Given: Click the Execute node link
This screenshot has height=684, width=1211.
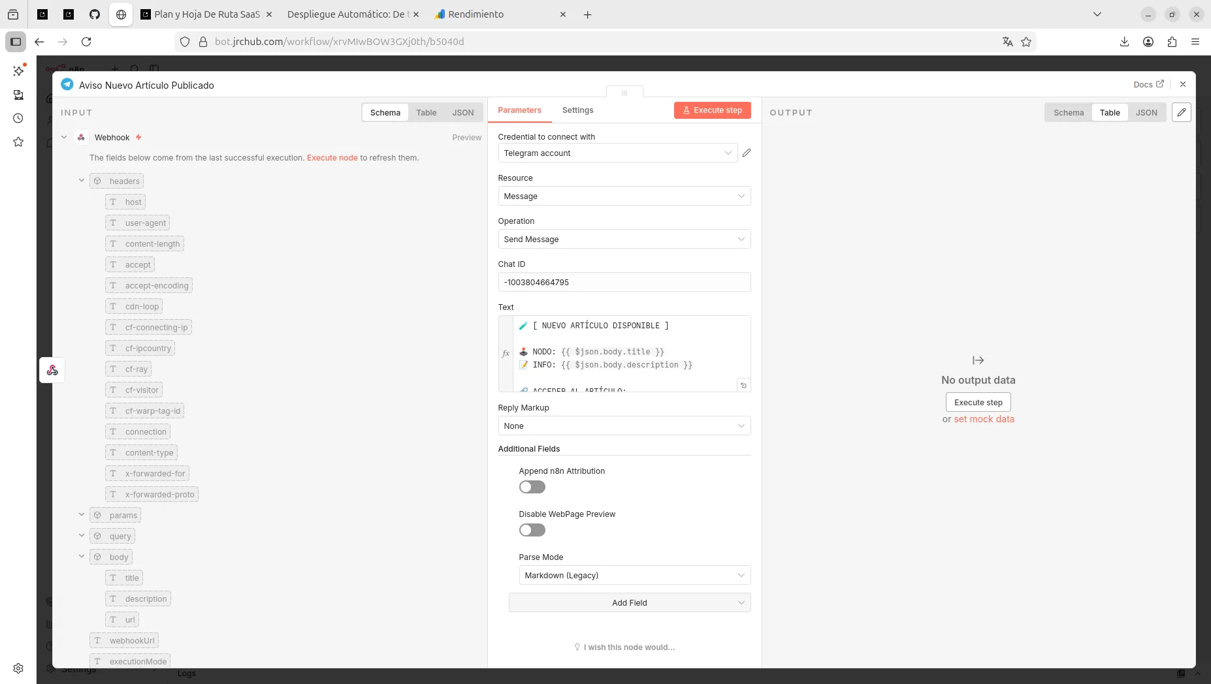Looking at the screenshot, I should click(x=332, y=157).
